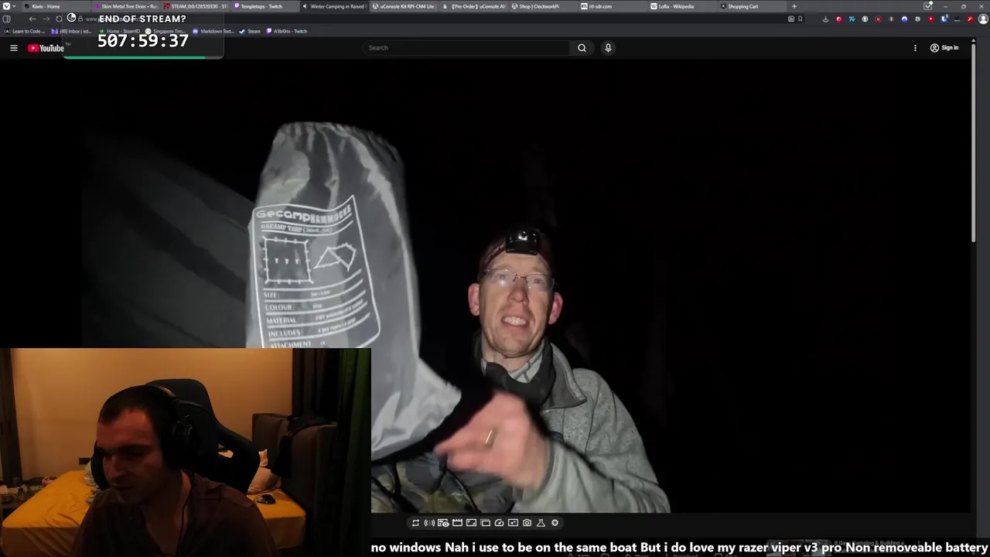The width and height of the screenshot is (990, 557).
Task: Click the blue U extension with badge
Action: (x=944, y=19)
